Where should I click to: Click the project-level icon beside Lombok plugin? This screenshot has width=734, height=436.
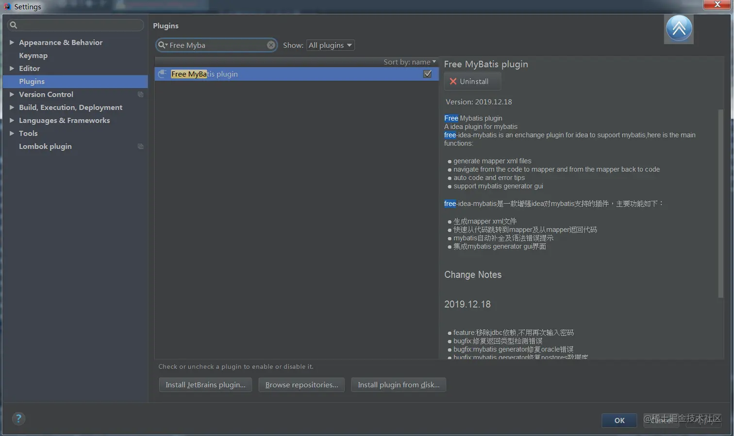140,146
